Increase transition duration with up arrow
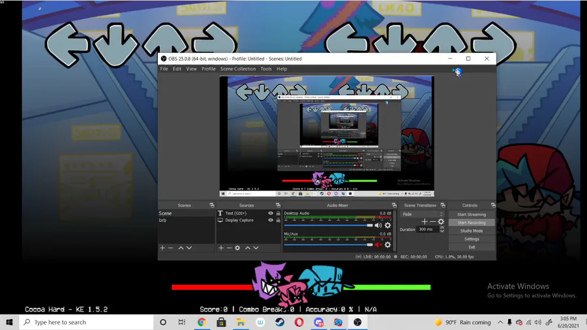587x330 pixels. pos(442,228)
